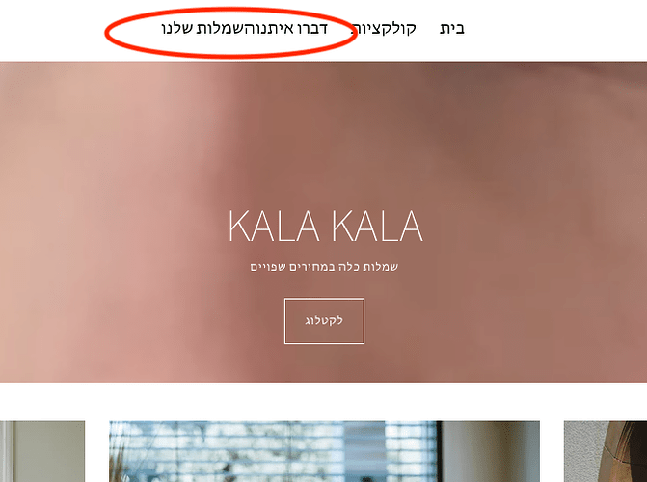Open the partially visible left-edge photo
This screenshot has height=482, width=647.
click(x=42, y=451)
